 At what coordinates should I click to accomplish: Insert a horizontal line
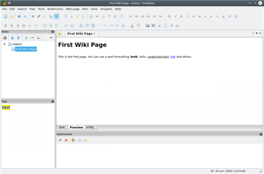pyautogui.click(x=99, y=25)
